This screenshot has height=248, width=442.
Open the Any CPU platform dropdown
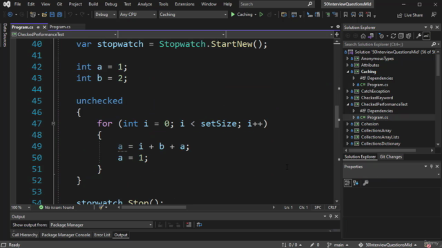(x=137, y=14)
